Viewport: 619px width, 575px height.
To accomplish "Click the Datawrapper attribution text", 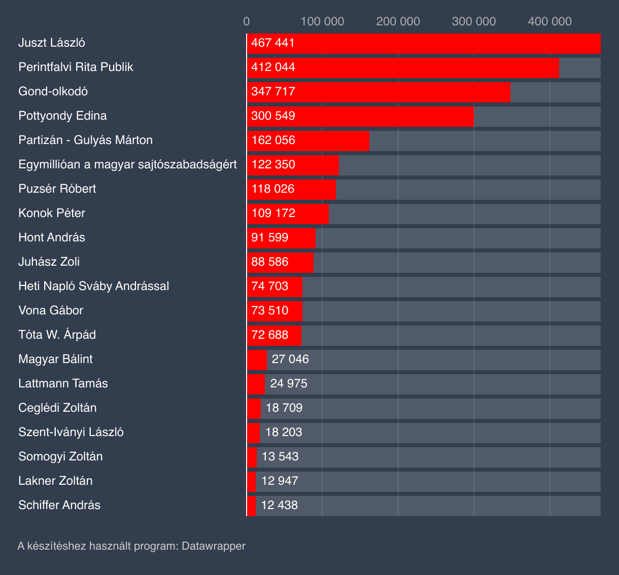I will [131, 546].
